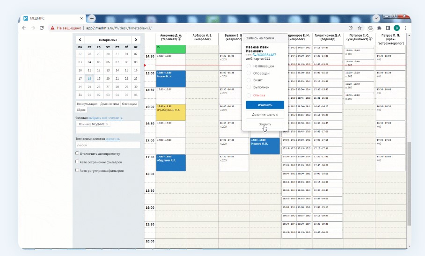
Task: Open blue Абдуллин Р. А. 17:30 appointment
Action: click(x=171, y=163)
